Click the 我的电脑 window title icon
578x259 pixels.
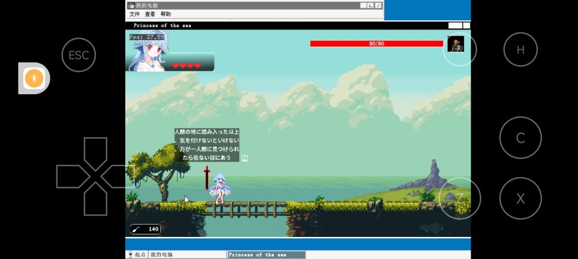[131, 6]
